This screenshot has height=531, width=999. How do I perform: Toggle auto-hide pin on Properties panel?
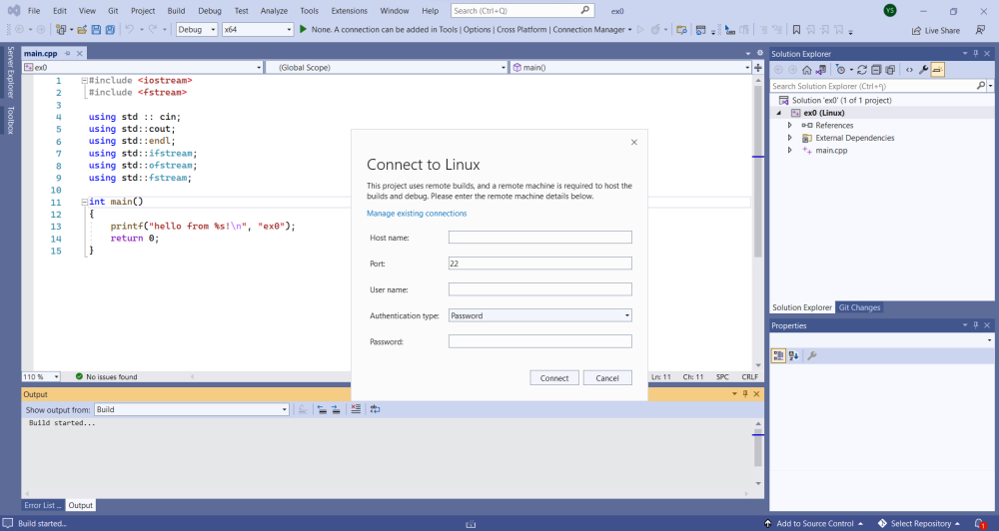(x=975, y=325)
